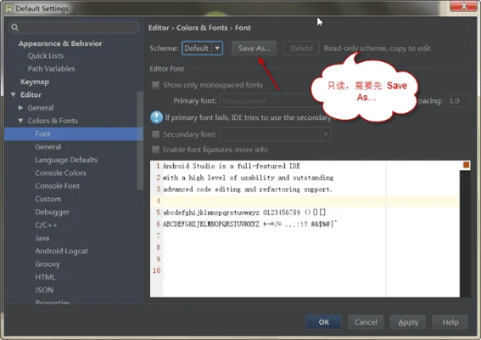Screen dimensions: 481x340
Task: Click the orange warning marker in preview
Action: tap(467, 166)
